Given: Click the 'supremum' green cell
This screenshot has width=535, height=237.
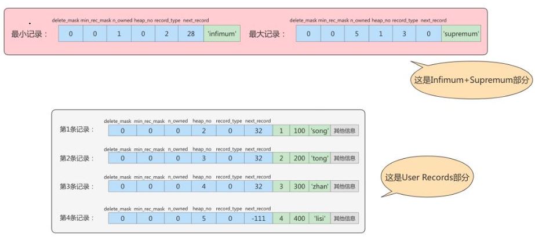Looking at the screenshot, I should point(461,34).
